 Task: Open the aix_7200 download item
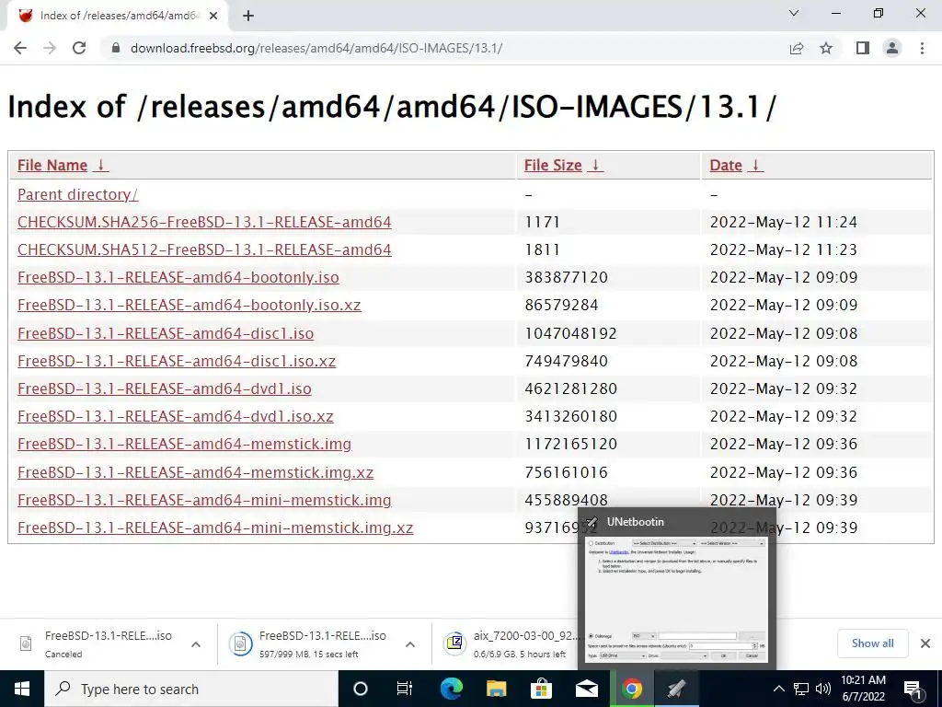[x=511, y=643]
